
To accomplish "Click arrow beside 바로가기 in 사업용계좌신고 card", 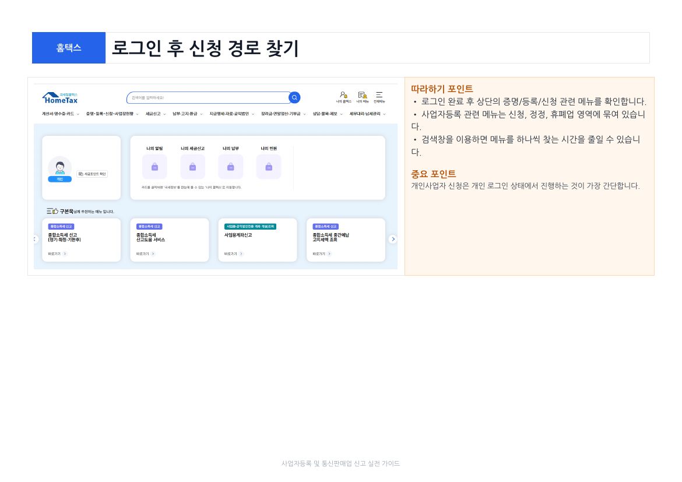I will pos(241,254).
